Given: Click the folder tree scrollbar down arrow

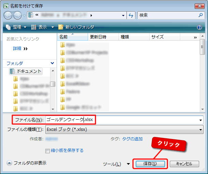Looking at the screenshot, I should [x=53, y=109].
